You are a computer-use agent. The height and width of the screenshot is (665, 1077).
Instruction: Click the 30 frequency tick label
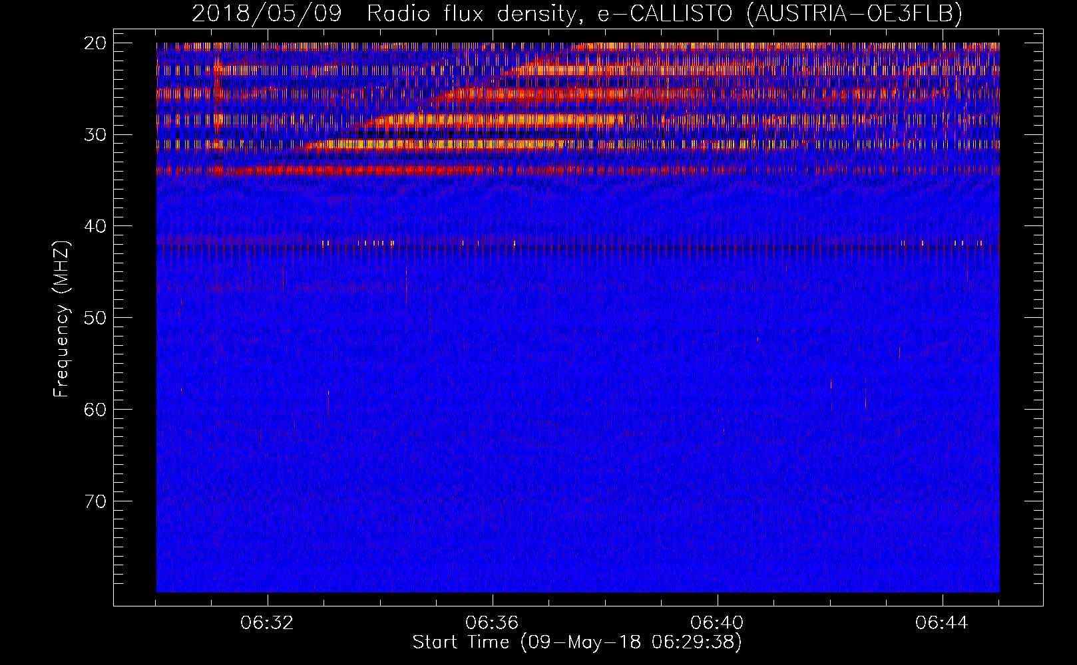click(95, 135)
